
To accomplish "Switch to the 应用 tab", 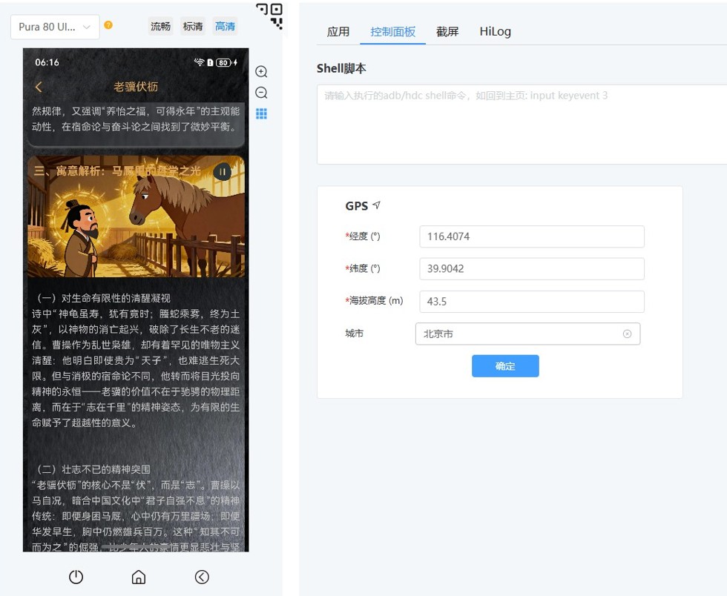I will (x=338, y=31).
